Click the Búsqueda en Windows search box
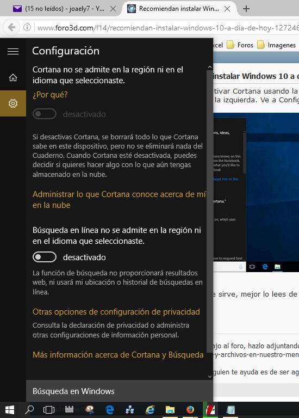 [120, 391]
